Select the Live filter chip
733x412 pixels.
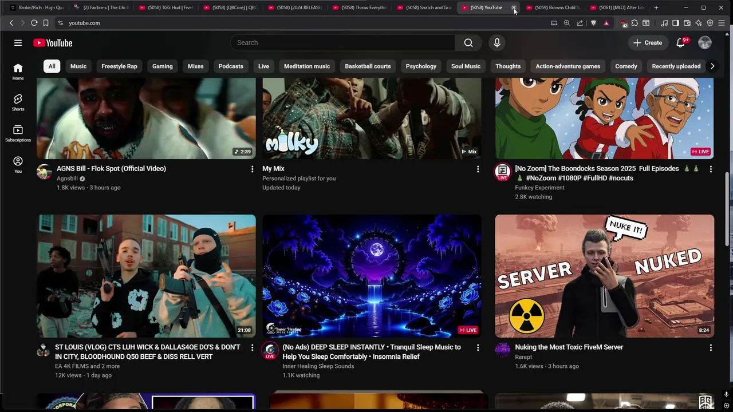pyautogui.click(x=263, y=66)
